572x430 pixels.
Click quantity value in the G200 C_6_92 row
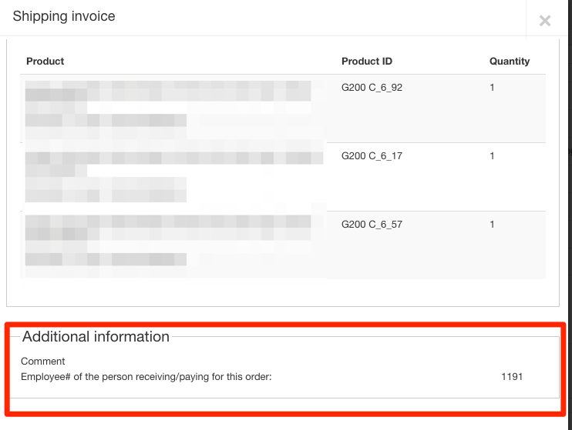[492, 88]
